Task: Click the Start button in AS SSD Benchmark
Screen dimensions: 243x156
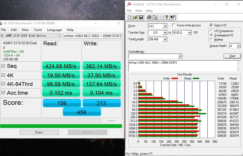Action: click(39, 132)
